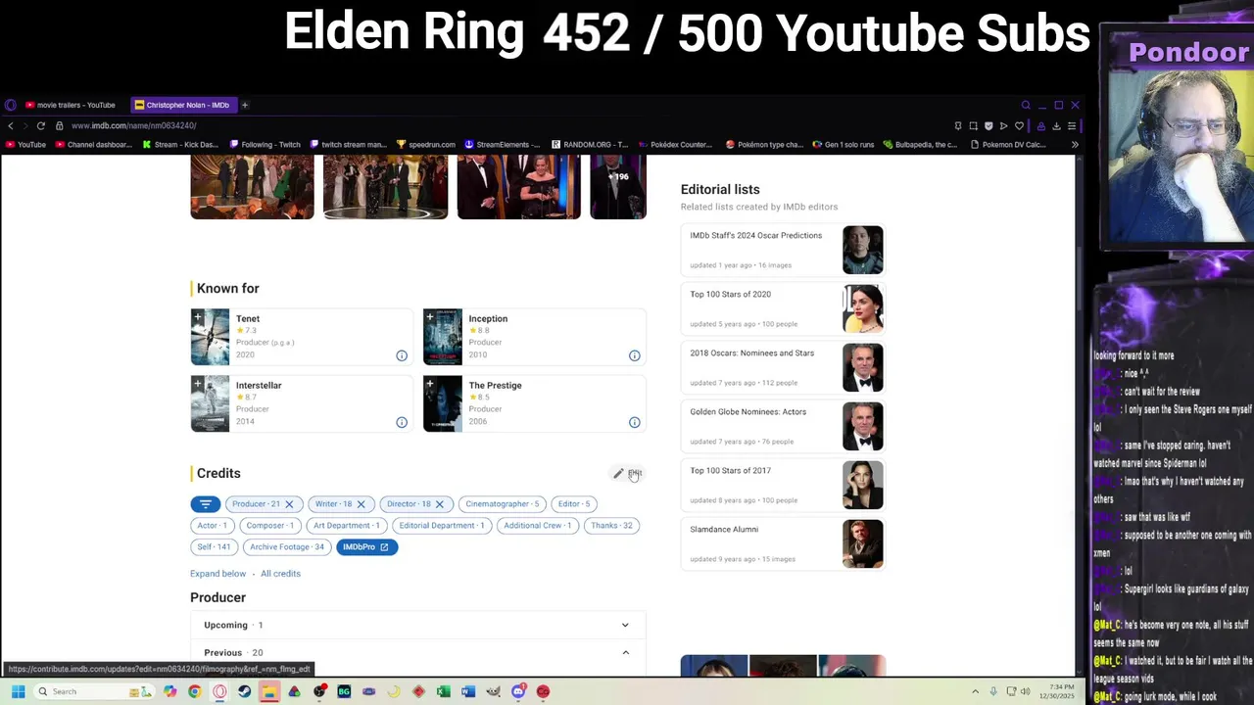The width and height of the screenshot is (1254, 705).
Task: Toggle the Thanks credits chip
Action: click(611, 526)
